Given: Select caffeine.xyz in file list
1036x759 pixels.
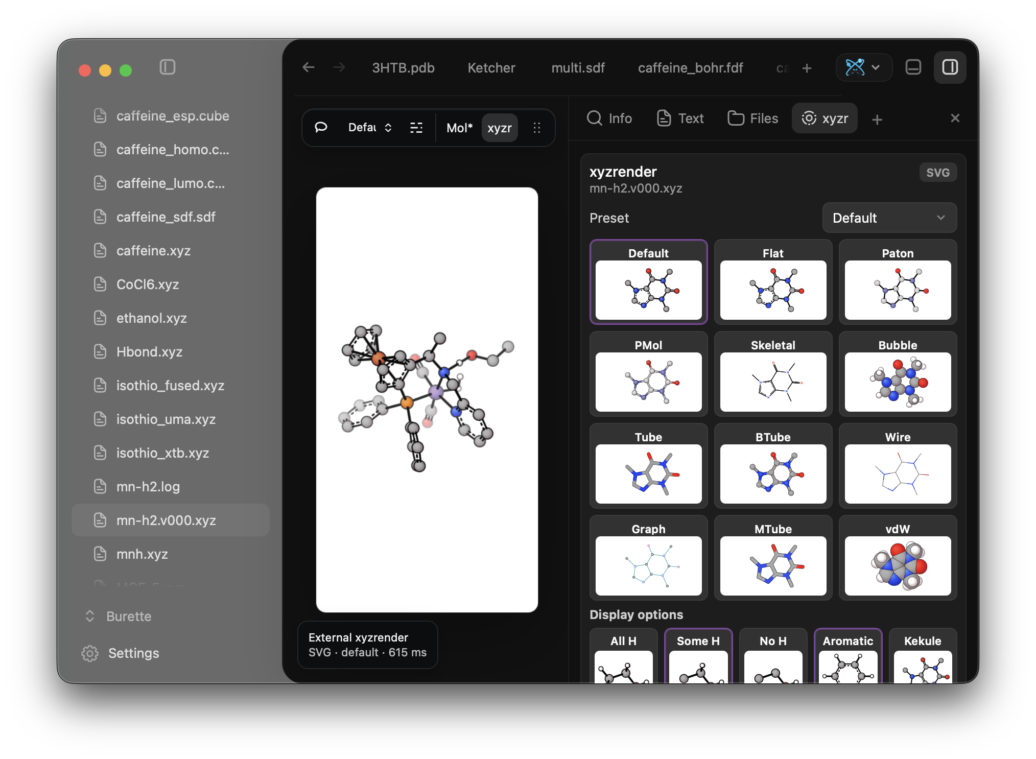Looking at the screenshot, I should pyautogui.click(x=170, y=251).
